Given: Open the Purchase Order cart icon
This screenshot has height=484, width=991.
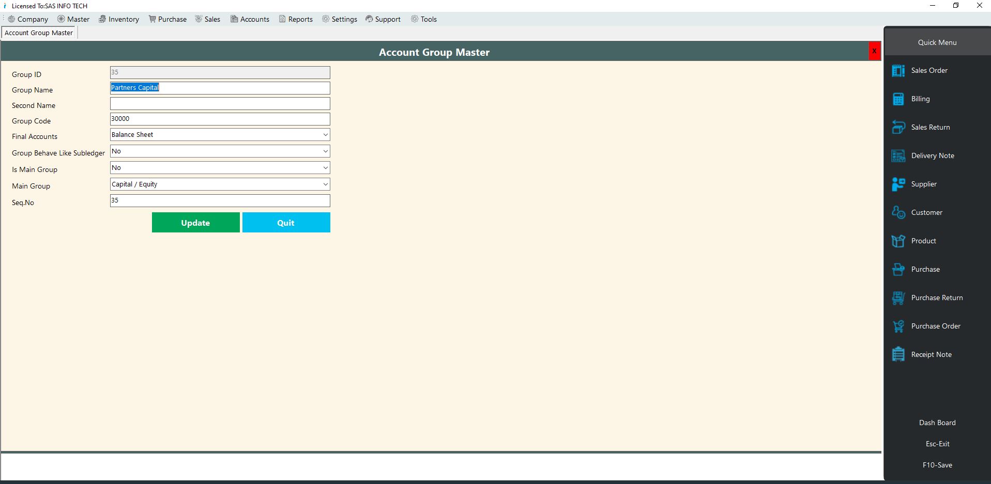Looking at the screenshot, I should pos(898,326).
